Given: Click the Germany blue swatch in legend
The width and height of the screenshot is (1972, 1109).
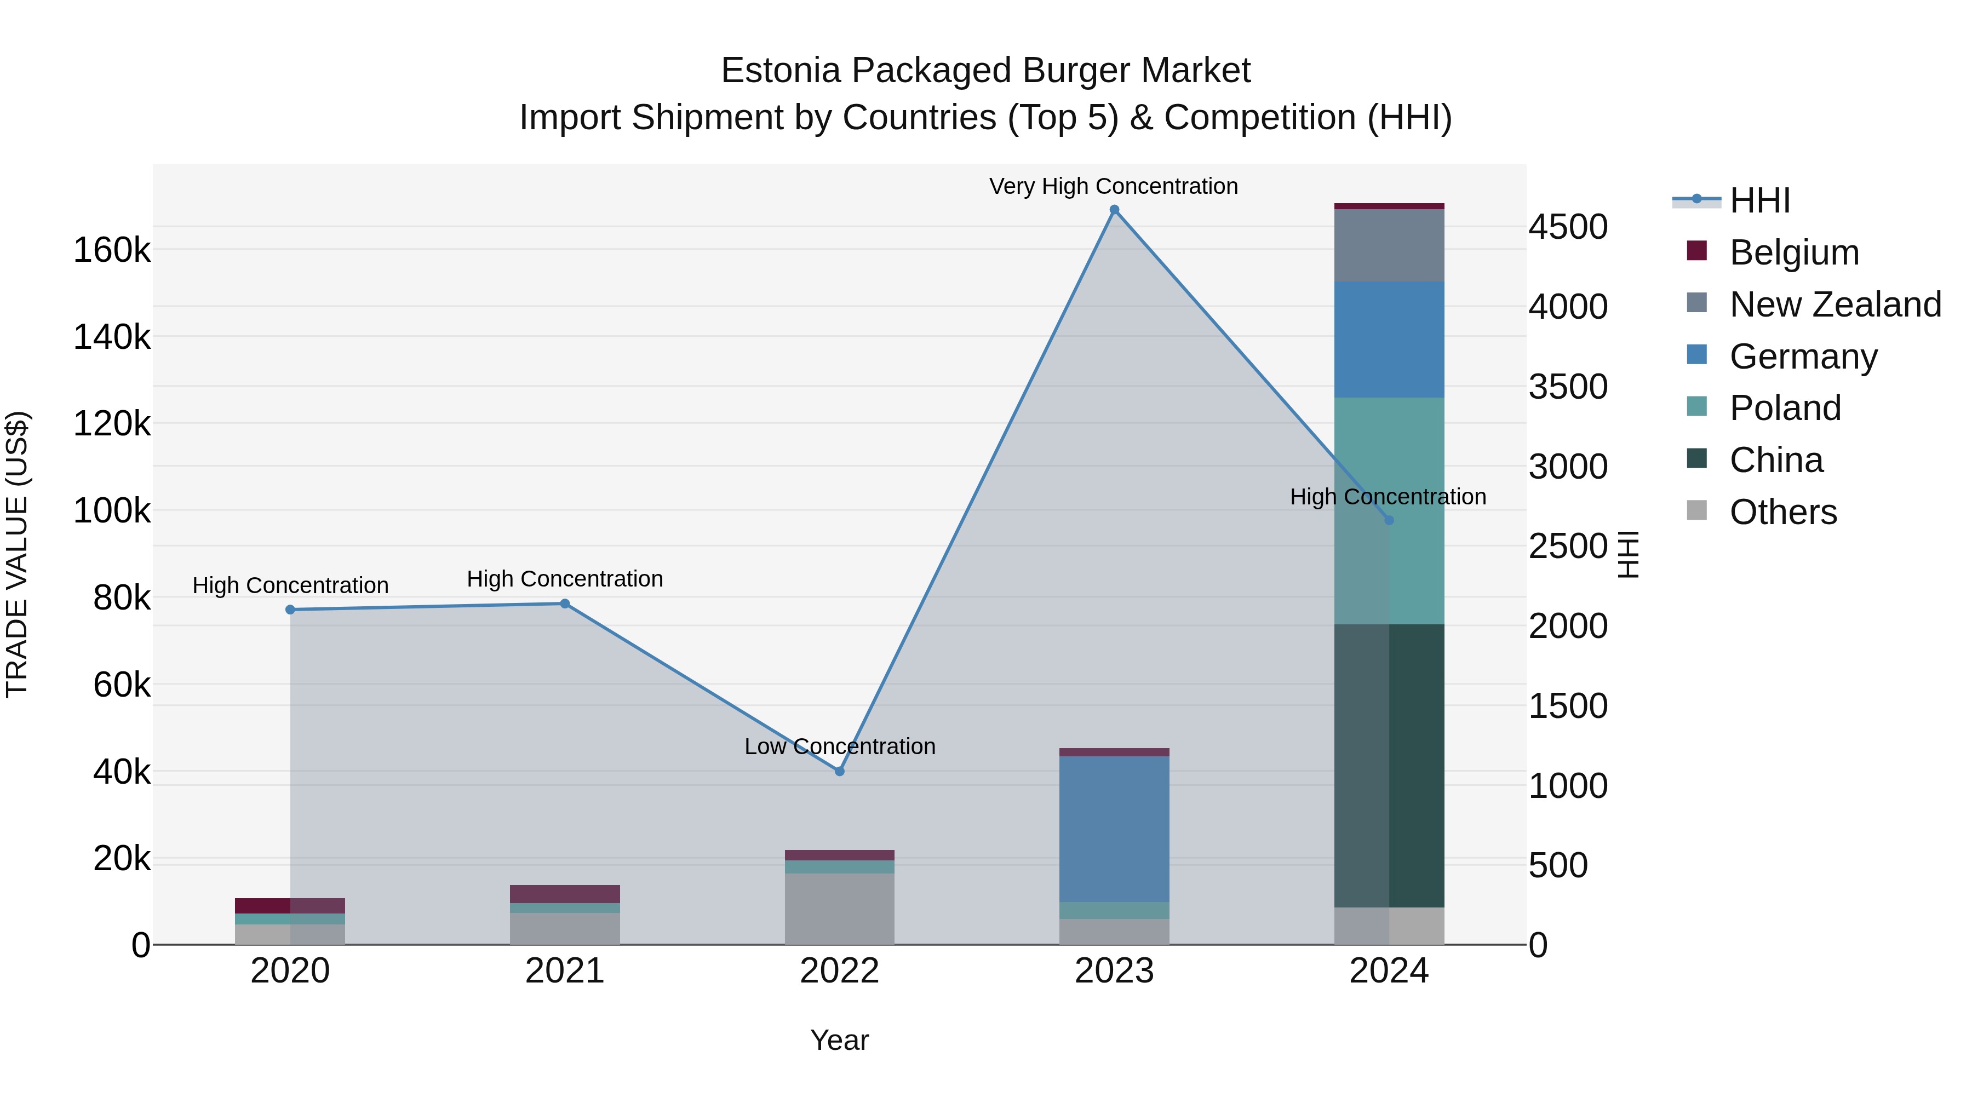Looking at the screenshot, I should click(1696, 354).
